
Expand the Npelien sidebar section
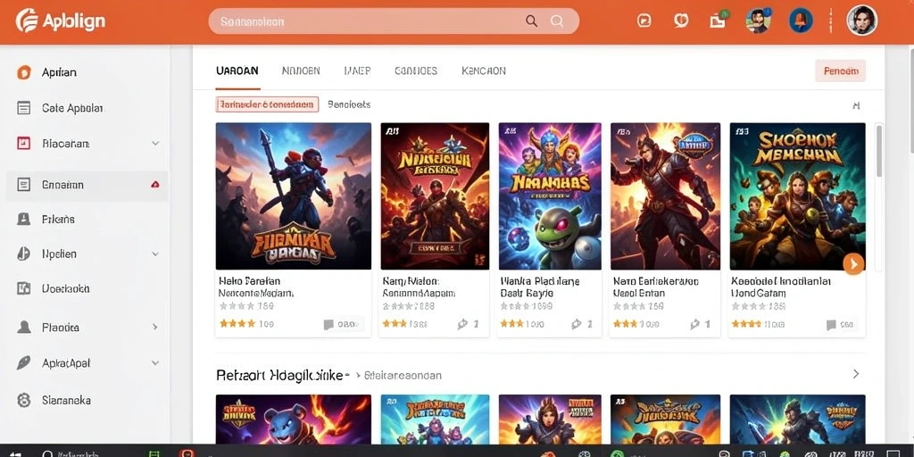tap(155, 254)
